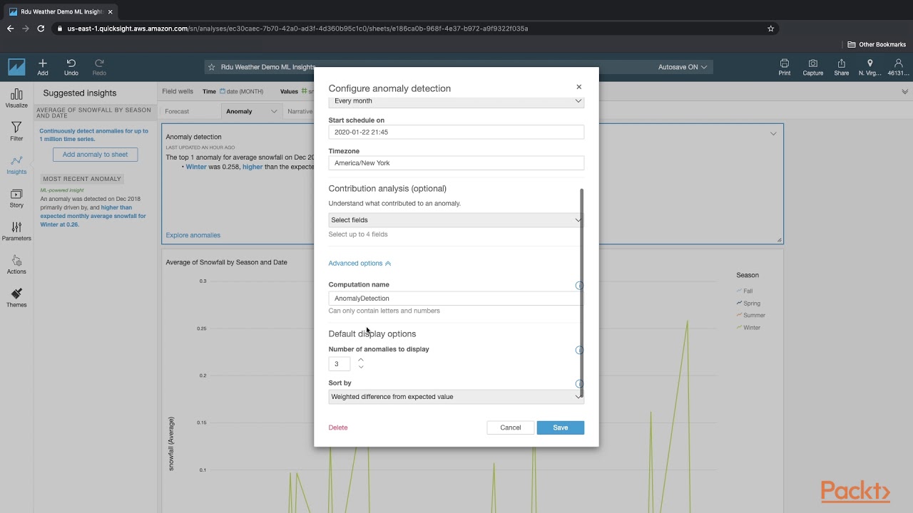
Task: Go back in the browser
Action: [10, 28]
